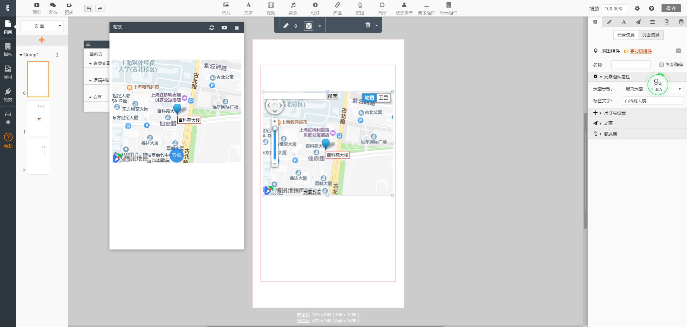
Task: Open the 素材 materials sidebar panel
Action: 8,72
